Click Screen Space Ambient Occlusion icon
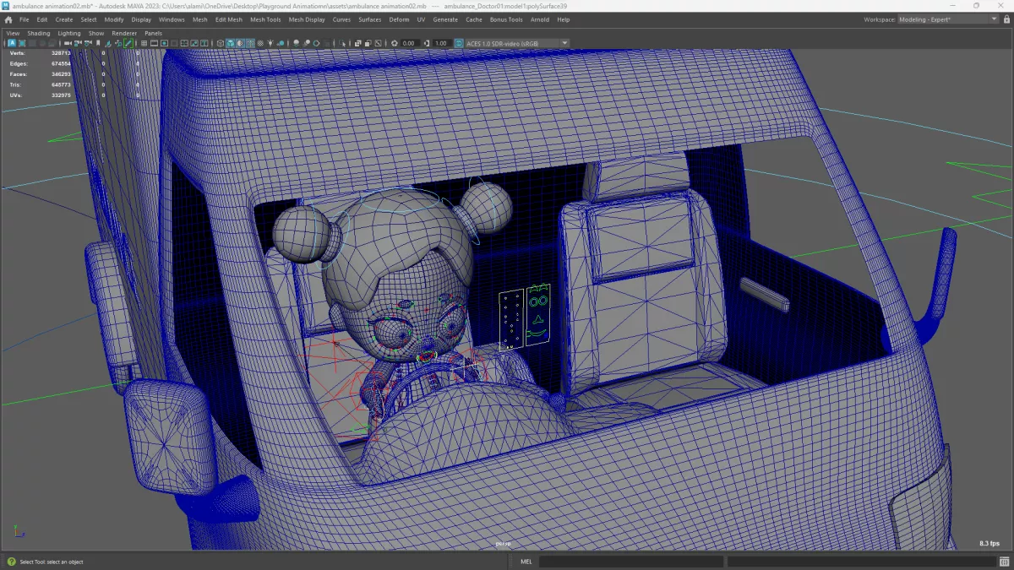Screen dimensions: 1014x570 [x=296, y=43]
